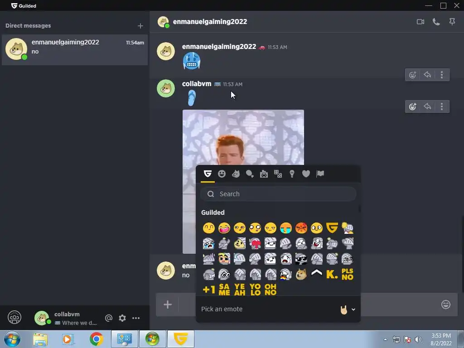Select the Guilded emote category tab
464x348 pixels.
208,174
